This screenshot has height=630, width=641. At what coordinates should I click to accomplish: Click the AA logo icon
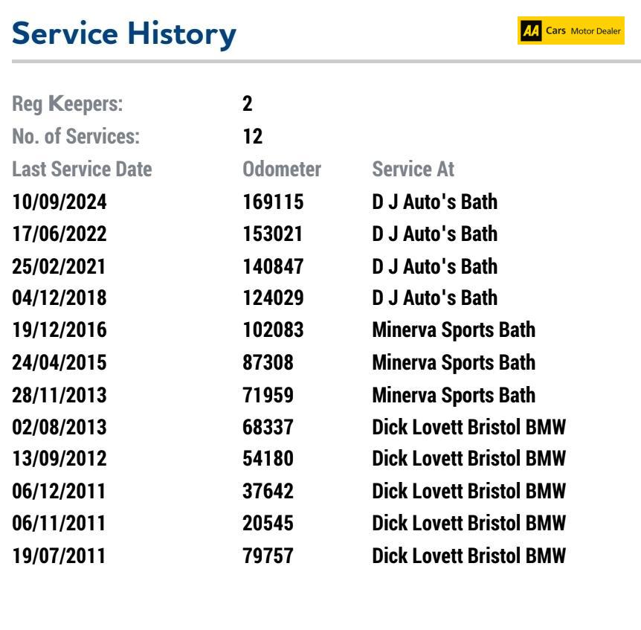point(531,30)
